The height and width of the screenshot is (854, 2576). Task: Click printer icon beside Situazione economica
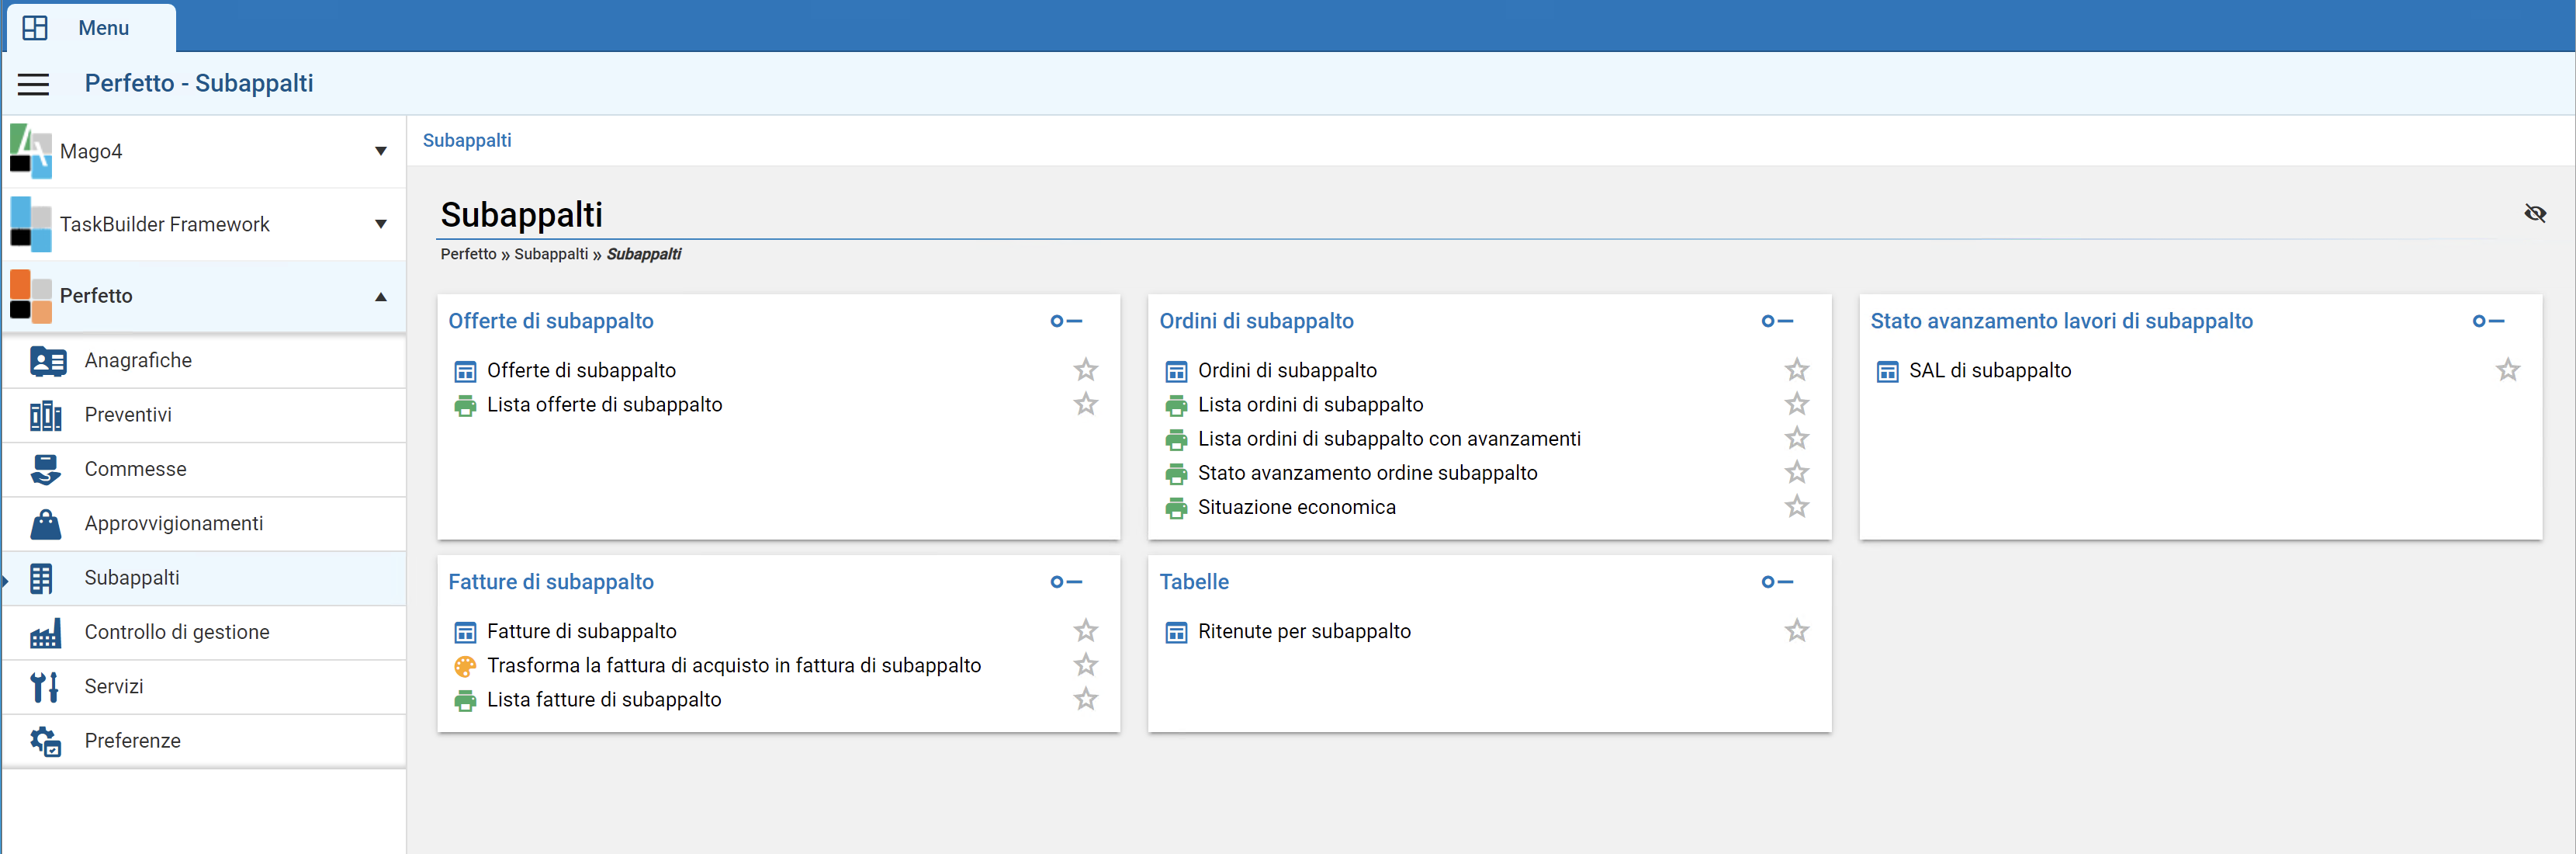tap(1176, 508)
